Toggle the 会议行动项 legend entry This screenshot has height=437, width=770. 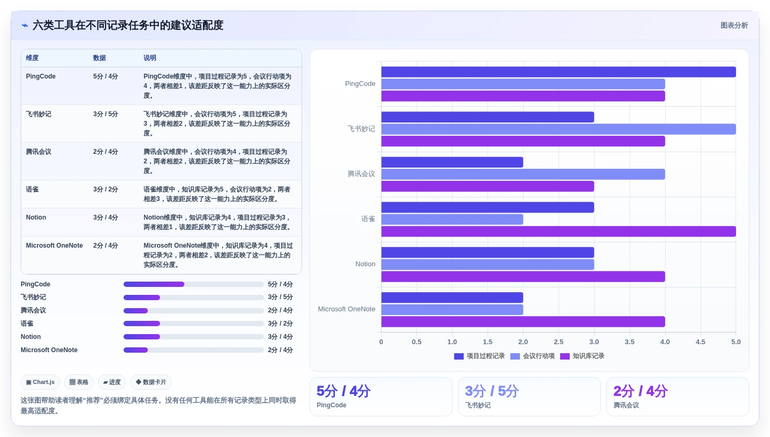[x=532, y=356]
